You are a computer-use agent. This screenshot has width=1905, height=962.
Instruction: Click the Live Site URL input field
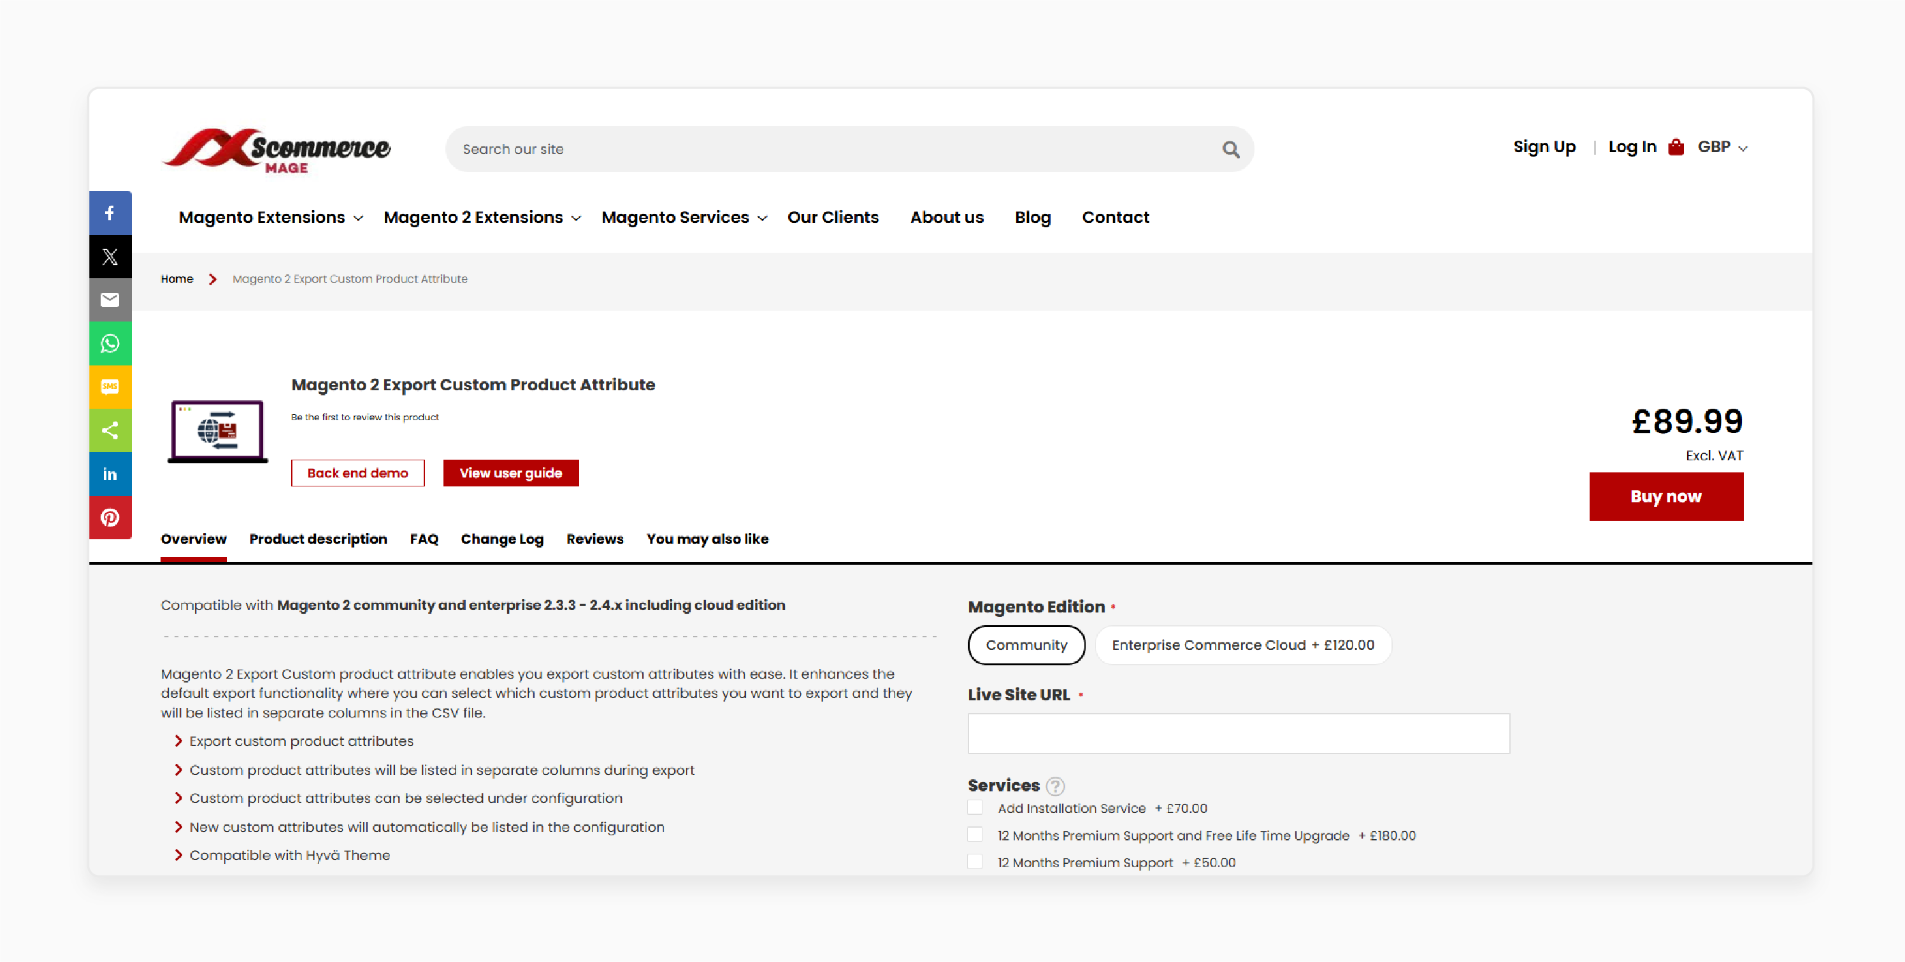(1239, 733)
